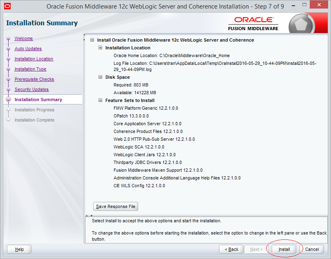The height and width of the screenshot is (259, 331).
Task: Select the Required: 803 MB row
Action: pos(131,85)
